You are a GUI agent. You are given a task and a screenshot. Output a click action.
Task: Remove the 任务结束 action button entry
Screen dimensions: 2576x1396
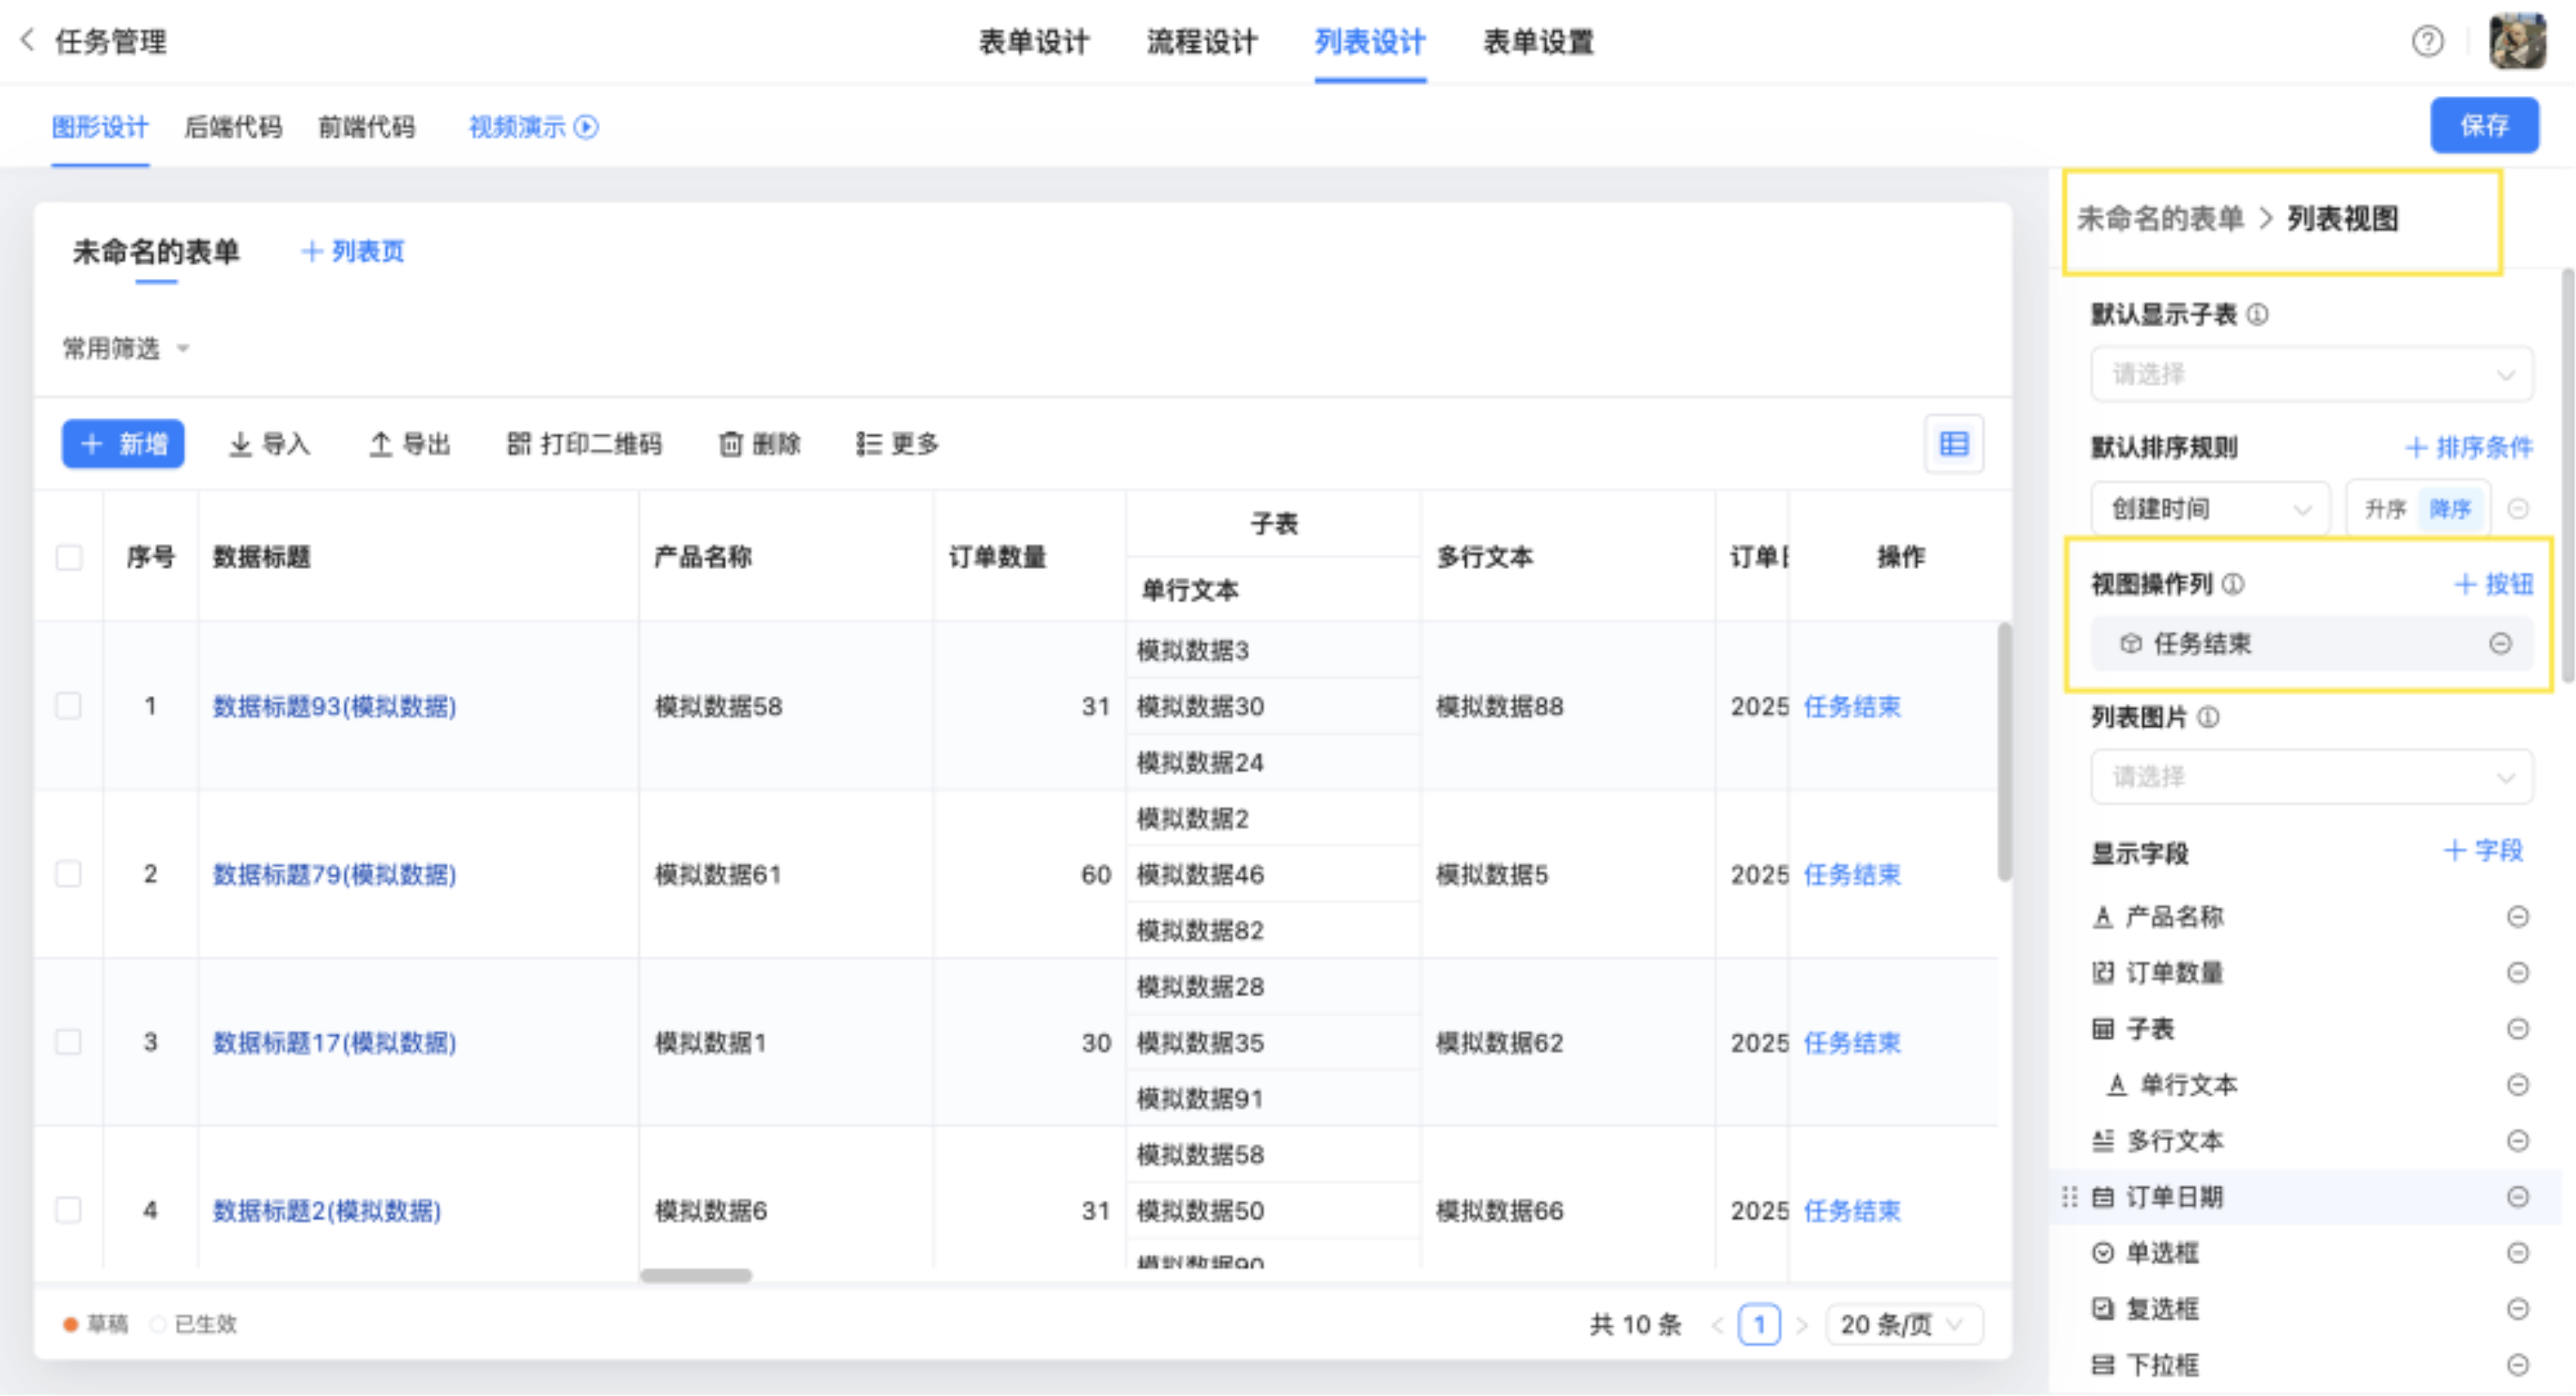click(2500, 644)
